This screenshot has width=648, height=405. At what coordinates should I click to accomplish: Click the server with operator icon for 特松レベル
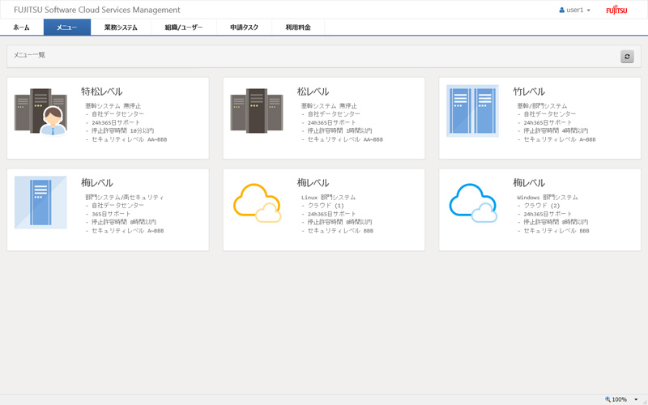(40, 111)
